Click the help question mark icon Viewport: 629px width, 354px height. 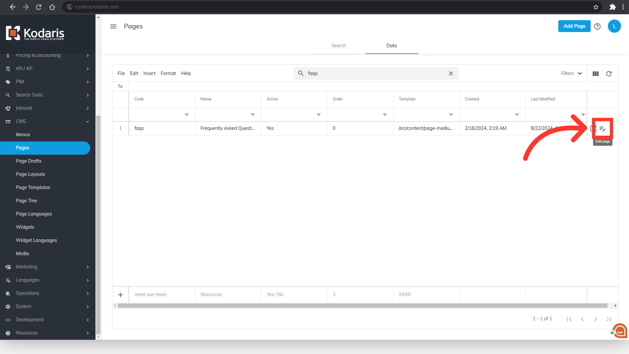(597, 27)
